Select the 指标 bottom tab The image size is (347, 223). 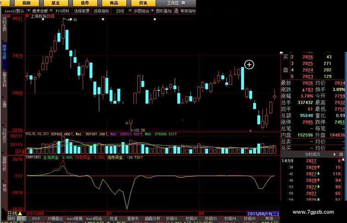click(11, 218)
